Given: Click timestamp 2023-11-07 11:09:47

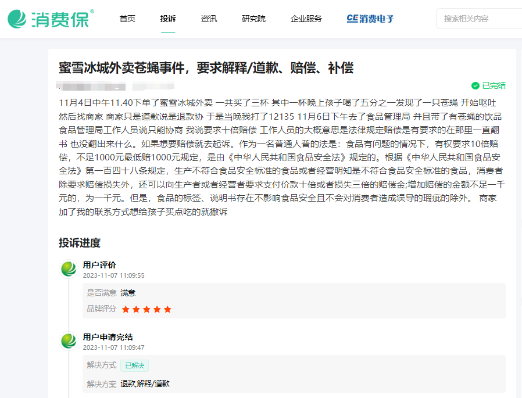Looking at the screenshot, I should [x=113, y=348].
